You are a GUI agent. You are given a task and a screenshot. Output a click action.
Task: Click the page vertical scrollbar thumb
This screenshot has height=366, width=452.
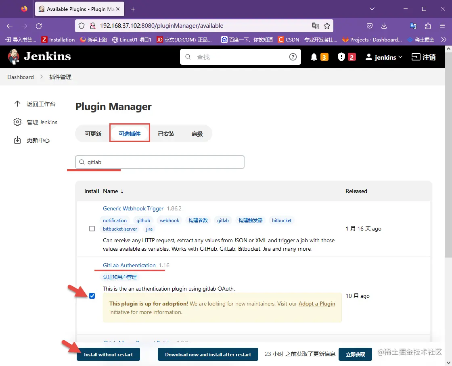(448, 156)
